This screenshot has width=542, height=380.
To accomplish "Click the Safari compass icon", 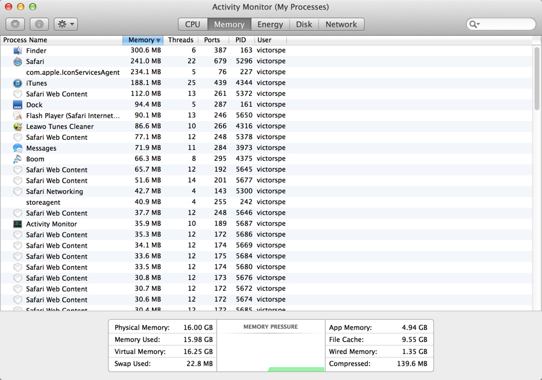I will coord(17,61).
